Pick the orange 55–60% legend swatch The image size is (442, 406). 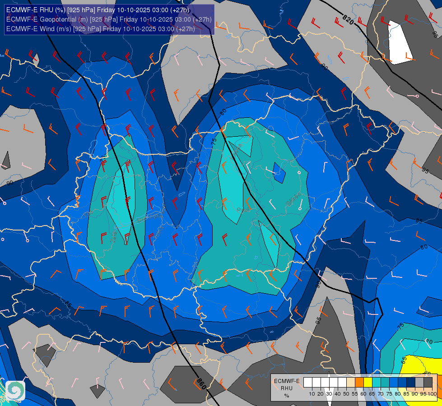tap(359, 382)
